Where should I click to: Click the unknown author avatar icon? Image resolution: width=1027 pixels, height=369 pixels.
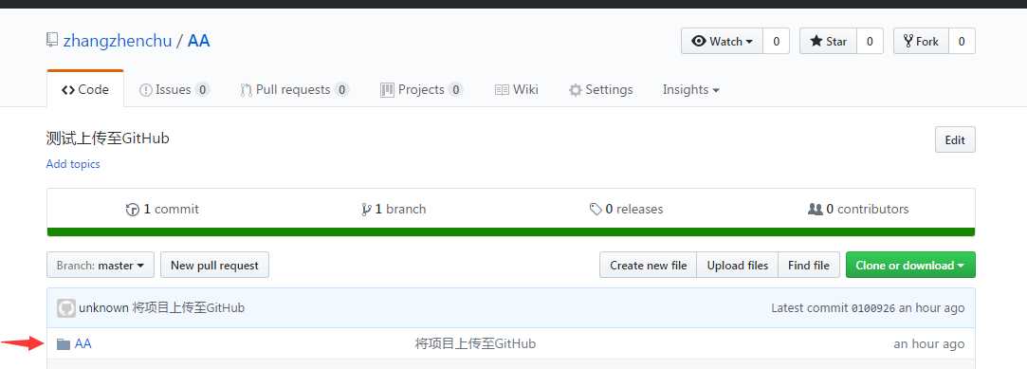pos(66,308)
